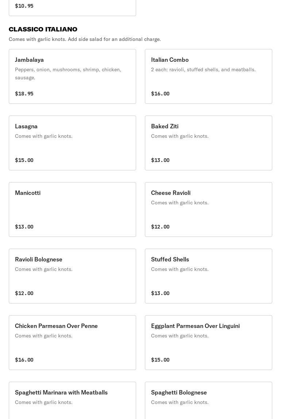Click the Classico Italiano section heading
The image size is (281, 419).
pyautogui.click(x=43, y=29)
